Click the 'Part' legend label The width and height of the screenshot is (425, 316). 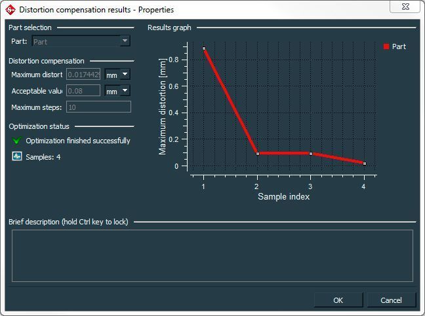click(x=399, y=46)
